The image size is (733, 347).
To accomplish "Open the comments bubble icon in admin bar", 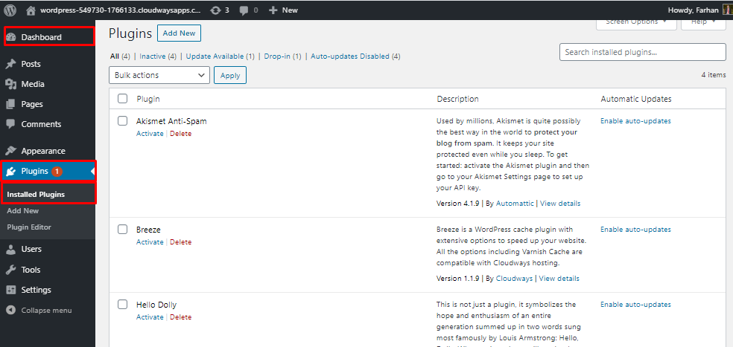I will coord(244,10).
